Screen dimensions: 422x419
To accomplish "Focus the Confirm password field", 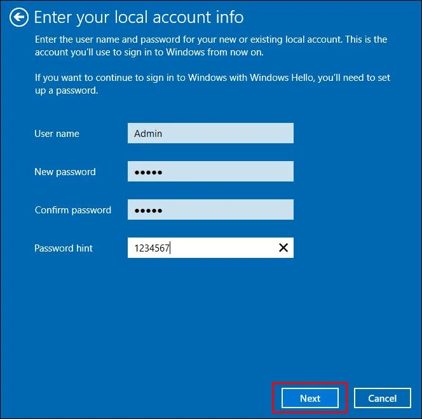I will (210, 209).
